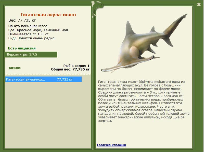The image size is (204, 152).
Task: Click Оценивается с: 150 кг text
Action: pyautogui.click(x=28, y=34)
